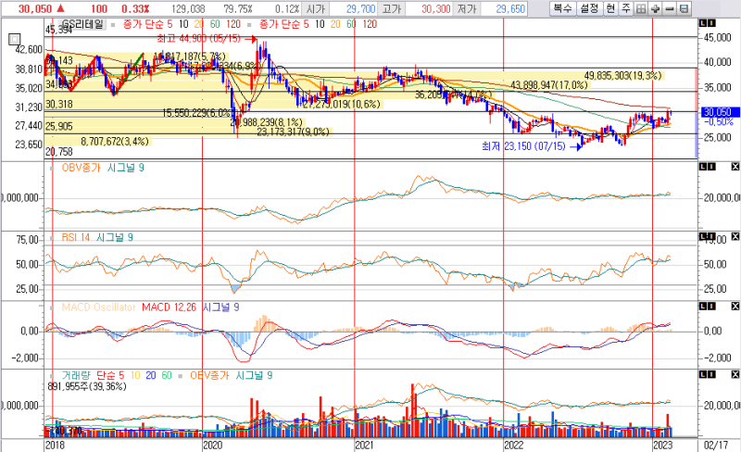Select the 주 weekly period button

point(626,8)
